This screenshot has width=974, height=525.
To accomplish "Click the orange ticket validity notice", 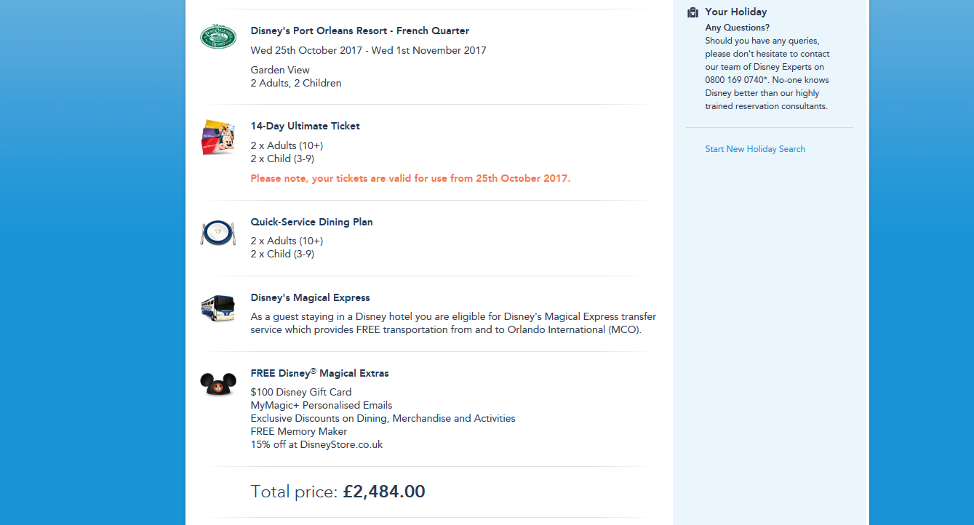I will tap(410, 178).
